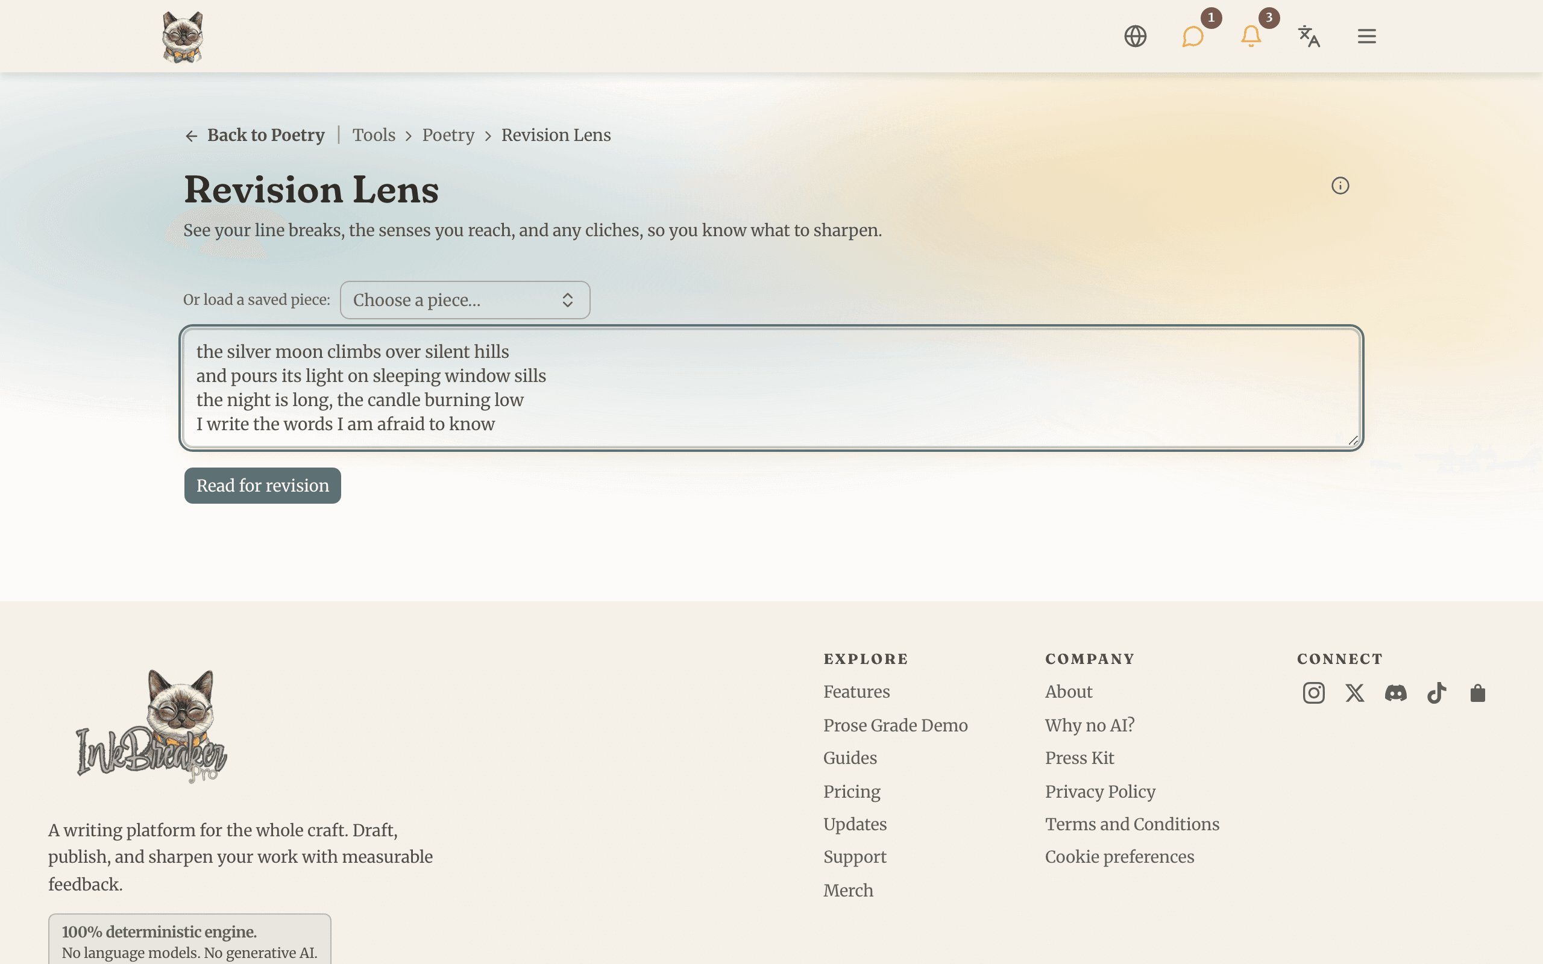Open Poetry breadcrumb
Image resolution: width=1543 pixels, height=964 pixels.
point(448,135)
